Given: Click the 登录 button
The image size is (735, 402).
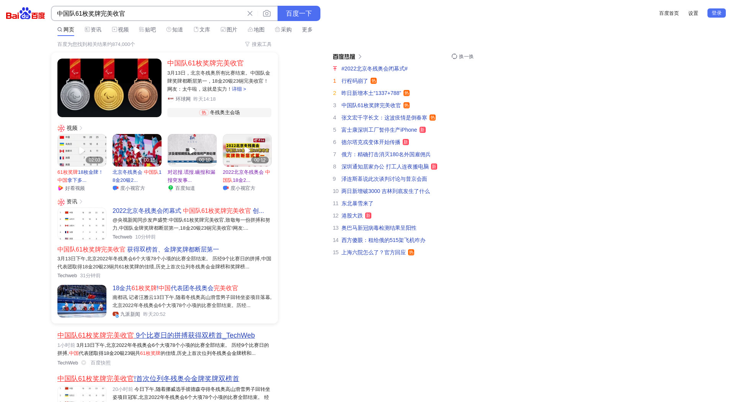Looking at the screenshot, I should coord(716,13).
